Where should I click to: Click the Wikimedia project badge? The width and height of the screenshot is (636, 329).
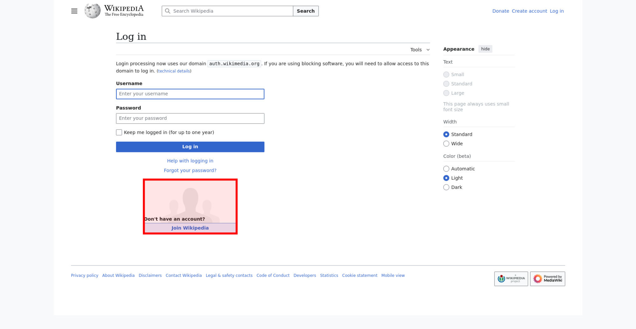511,279
